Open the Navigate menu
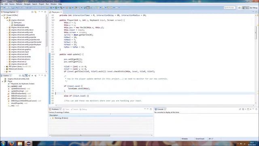 27,4
